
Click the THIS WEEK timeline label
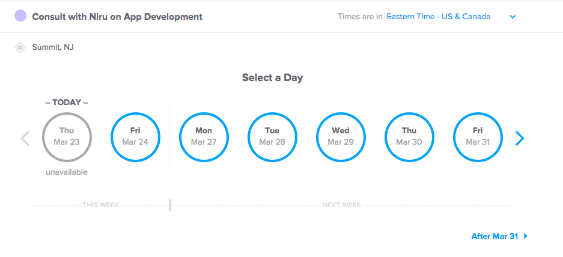(100, 205)
